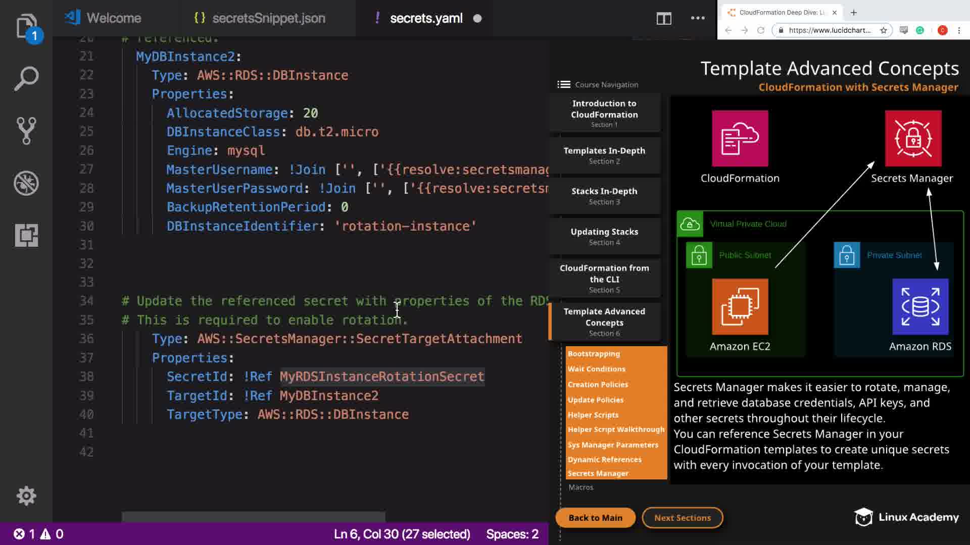Open the editor more actions ellipsis

coord(698,18)
